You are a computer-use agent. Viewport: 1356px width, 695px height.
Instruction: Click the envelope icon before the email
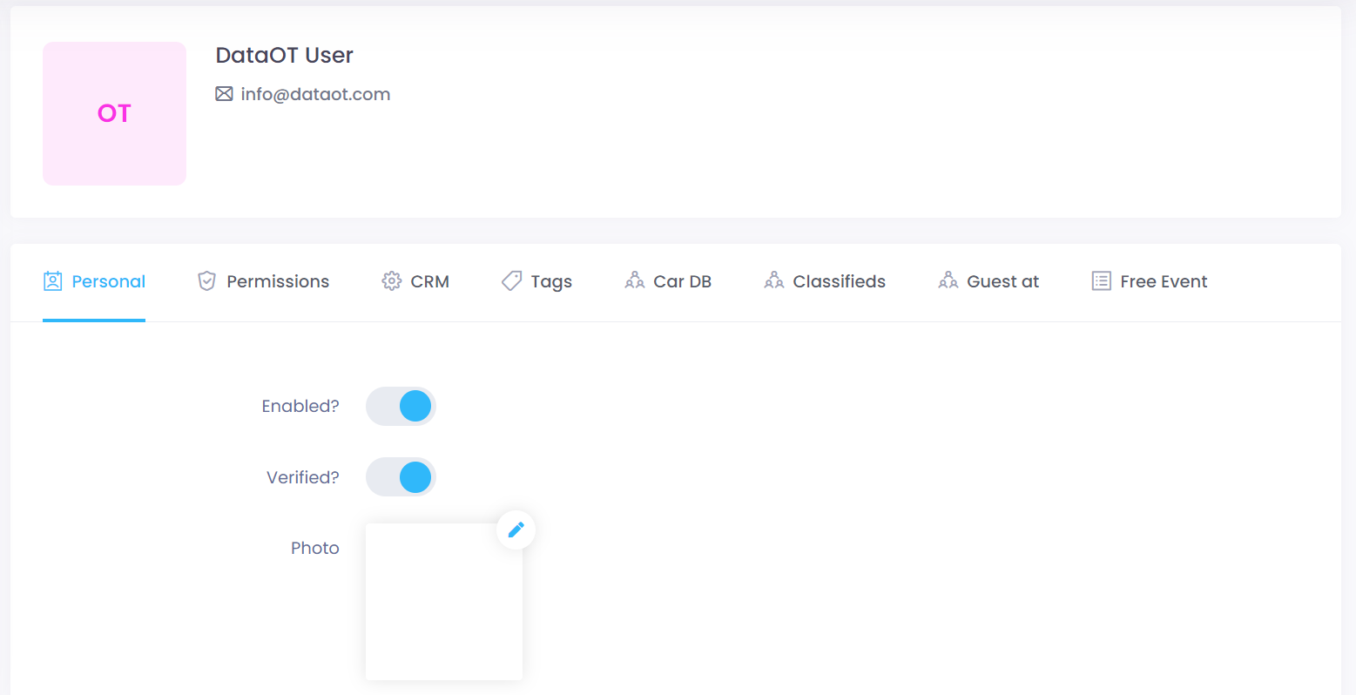coord(225,94)
